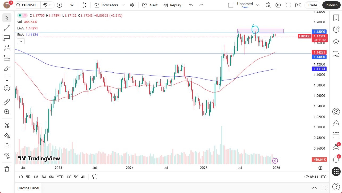Hide all drawings via eye icon
Viewport: 342px width, 193px height.
pos(7,156)
